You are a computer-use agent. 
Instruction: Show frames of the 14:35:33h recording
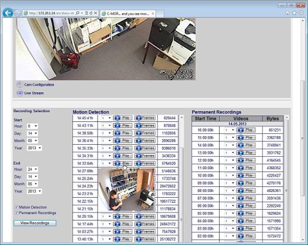click(x=145, y=148)
